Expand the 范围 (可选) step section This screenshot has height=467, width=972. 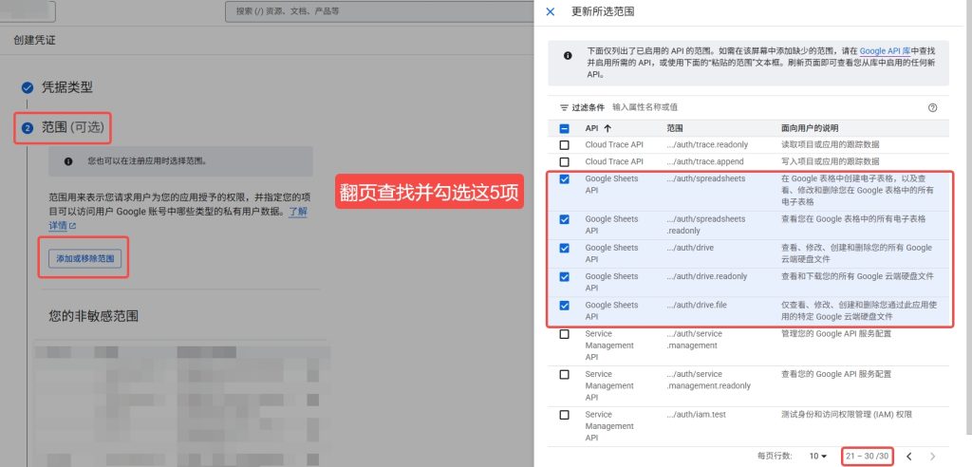click(76, 127)
